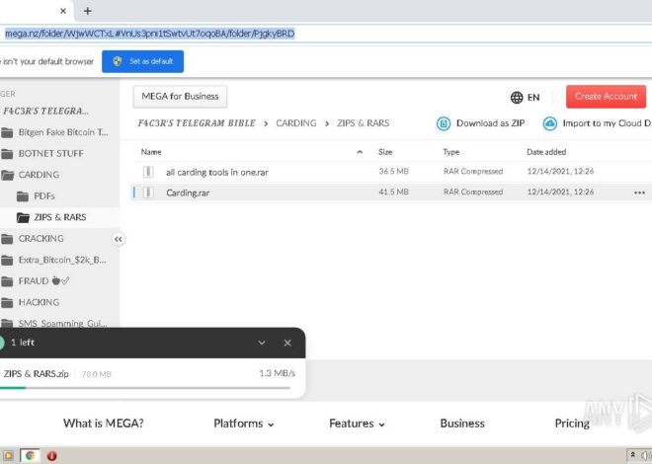Click BOTNET STUFF folder icon
Viewport: 652px width, 464px height.
click(x=7, y=154)
